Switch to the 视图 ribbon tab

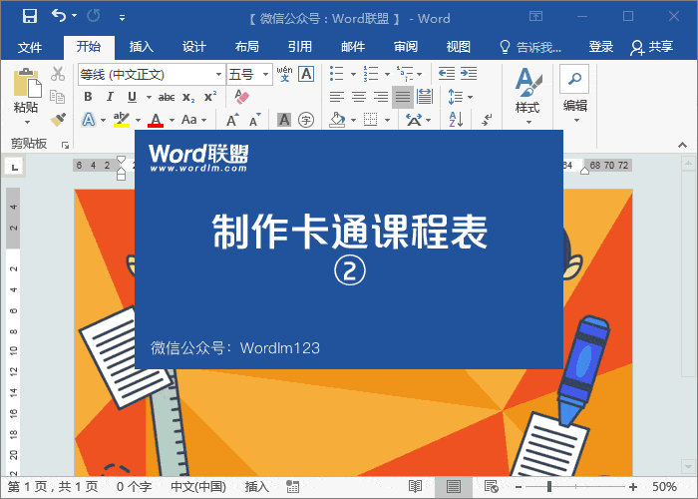[459, 47]
